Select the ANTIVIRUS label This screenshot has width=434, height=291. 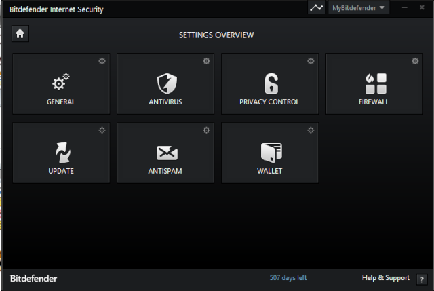[165, 102]
